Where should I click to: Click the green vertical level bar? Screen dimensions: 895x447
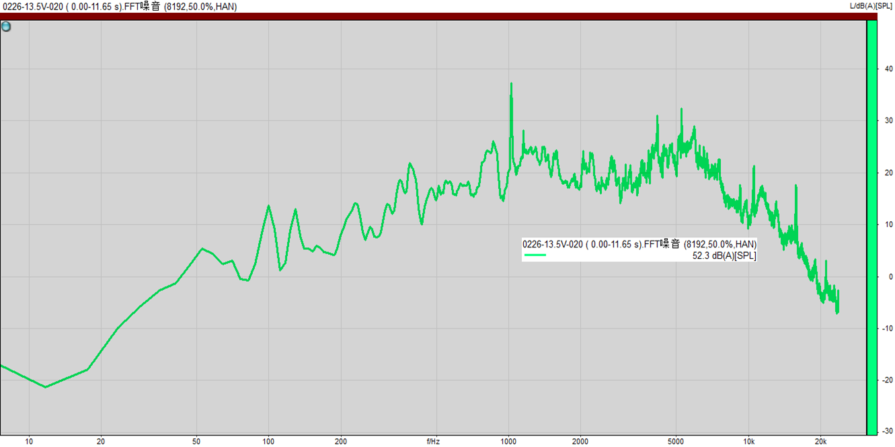871,227
